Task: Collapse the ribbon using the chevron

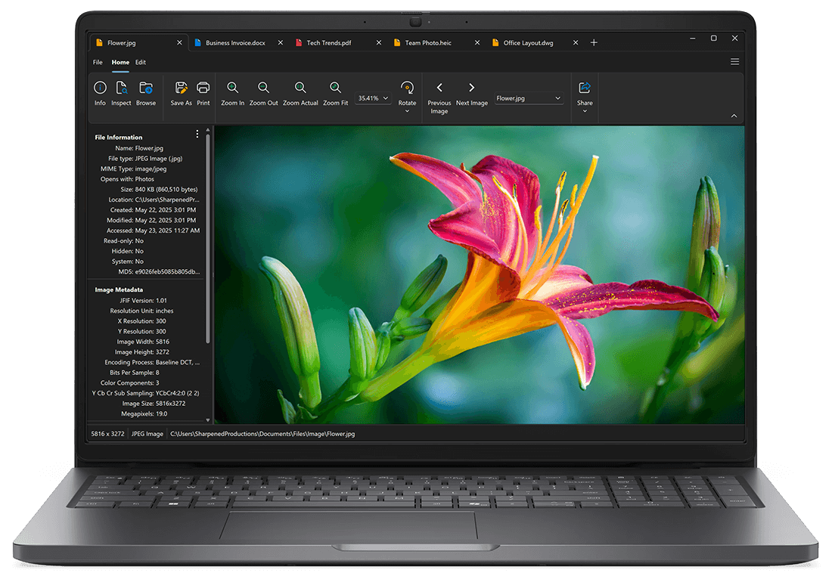Action: click(733, 115)
